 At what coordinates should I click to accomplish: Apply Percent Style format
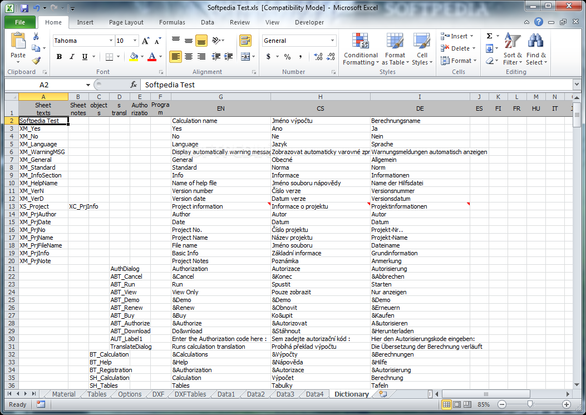point(287,57)
